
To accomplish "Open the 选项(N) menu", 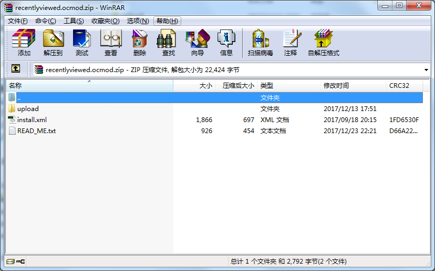I will pos(138,21).
